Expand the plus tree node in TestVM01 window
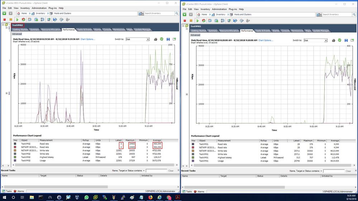 click(x=187, y=95)
